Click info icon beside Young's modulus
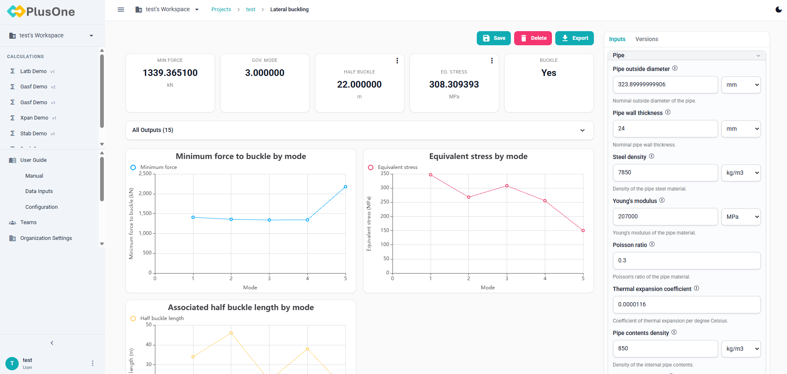The image size is (787, 374). [x=662, y=200]
